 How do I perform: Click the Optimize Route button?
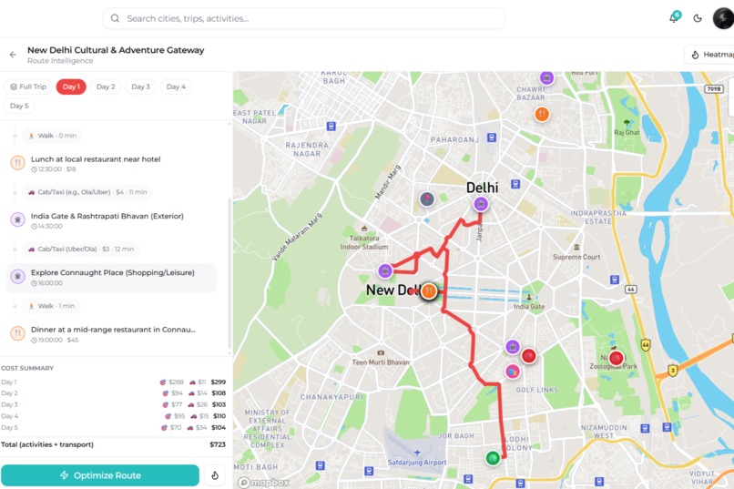pyautogui.click(x=100, y=475)
